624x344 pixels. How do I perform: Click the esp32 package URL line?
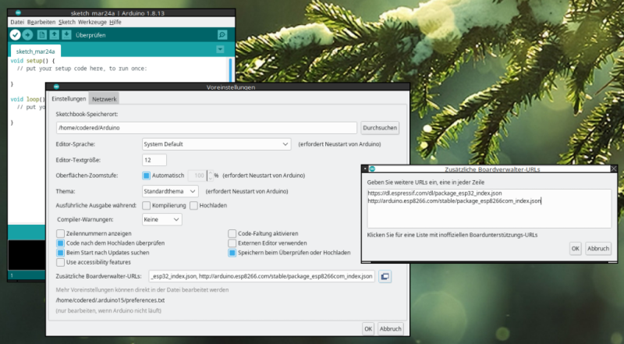(x=434, y=193)
